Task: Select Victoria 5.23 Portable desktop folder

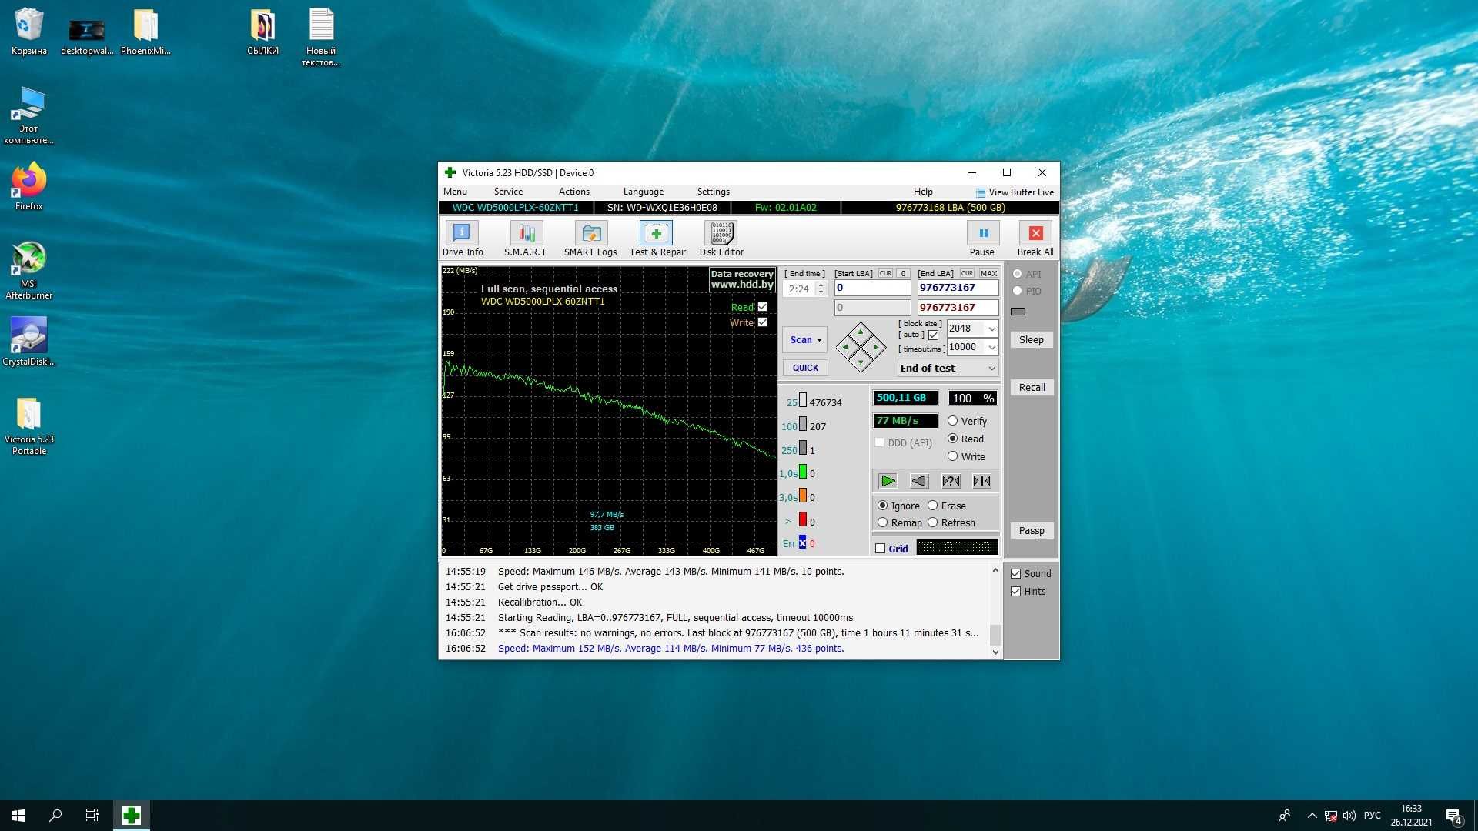Action: (x=29, y=426)
